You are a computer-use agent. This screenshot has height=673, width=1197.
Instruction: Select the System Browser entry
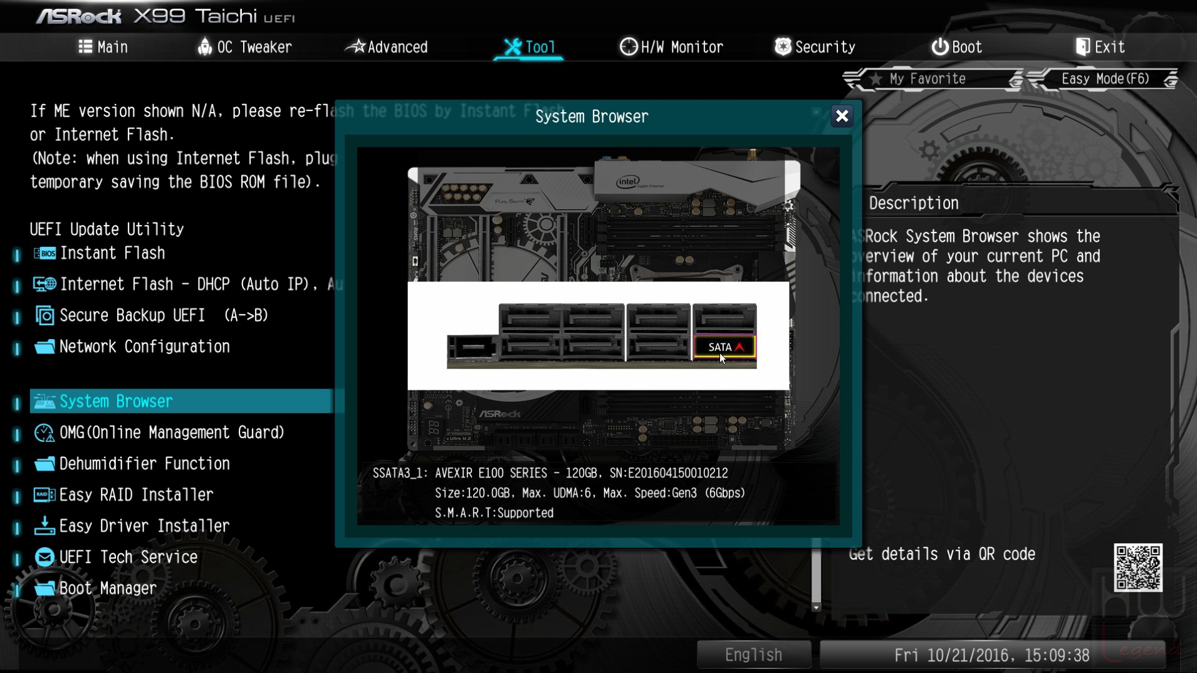point(182,401)
